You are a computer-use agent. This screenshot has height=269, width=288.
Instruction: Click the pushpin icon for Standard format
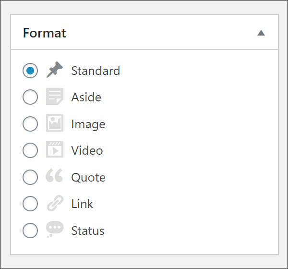[55, 70]
